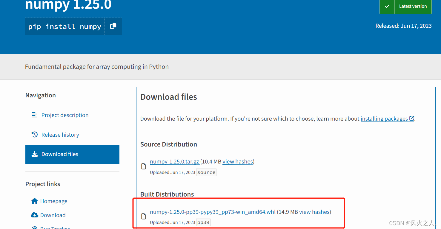Viewport: 441px width, 229px height.
Task: Click the file icon beside the highlighted wheel file
Action: click(143, 216)
